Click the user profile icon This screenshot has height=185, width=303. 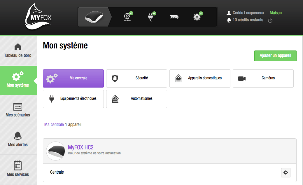tap(229, 13)
